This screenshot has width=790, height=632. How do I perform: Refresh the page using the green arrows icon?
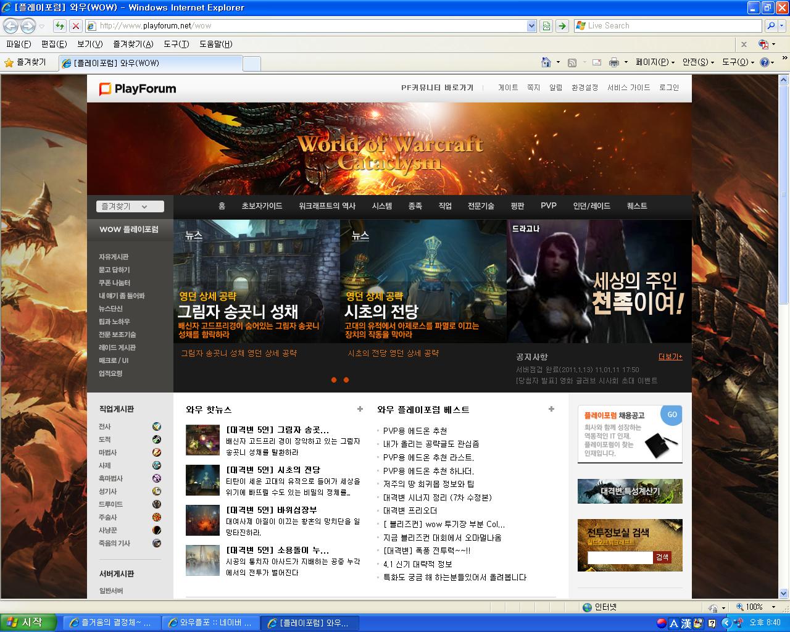[x=59, y=26]
